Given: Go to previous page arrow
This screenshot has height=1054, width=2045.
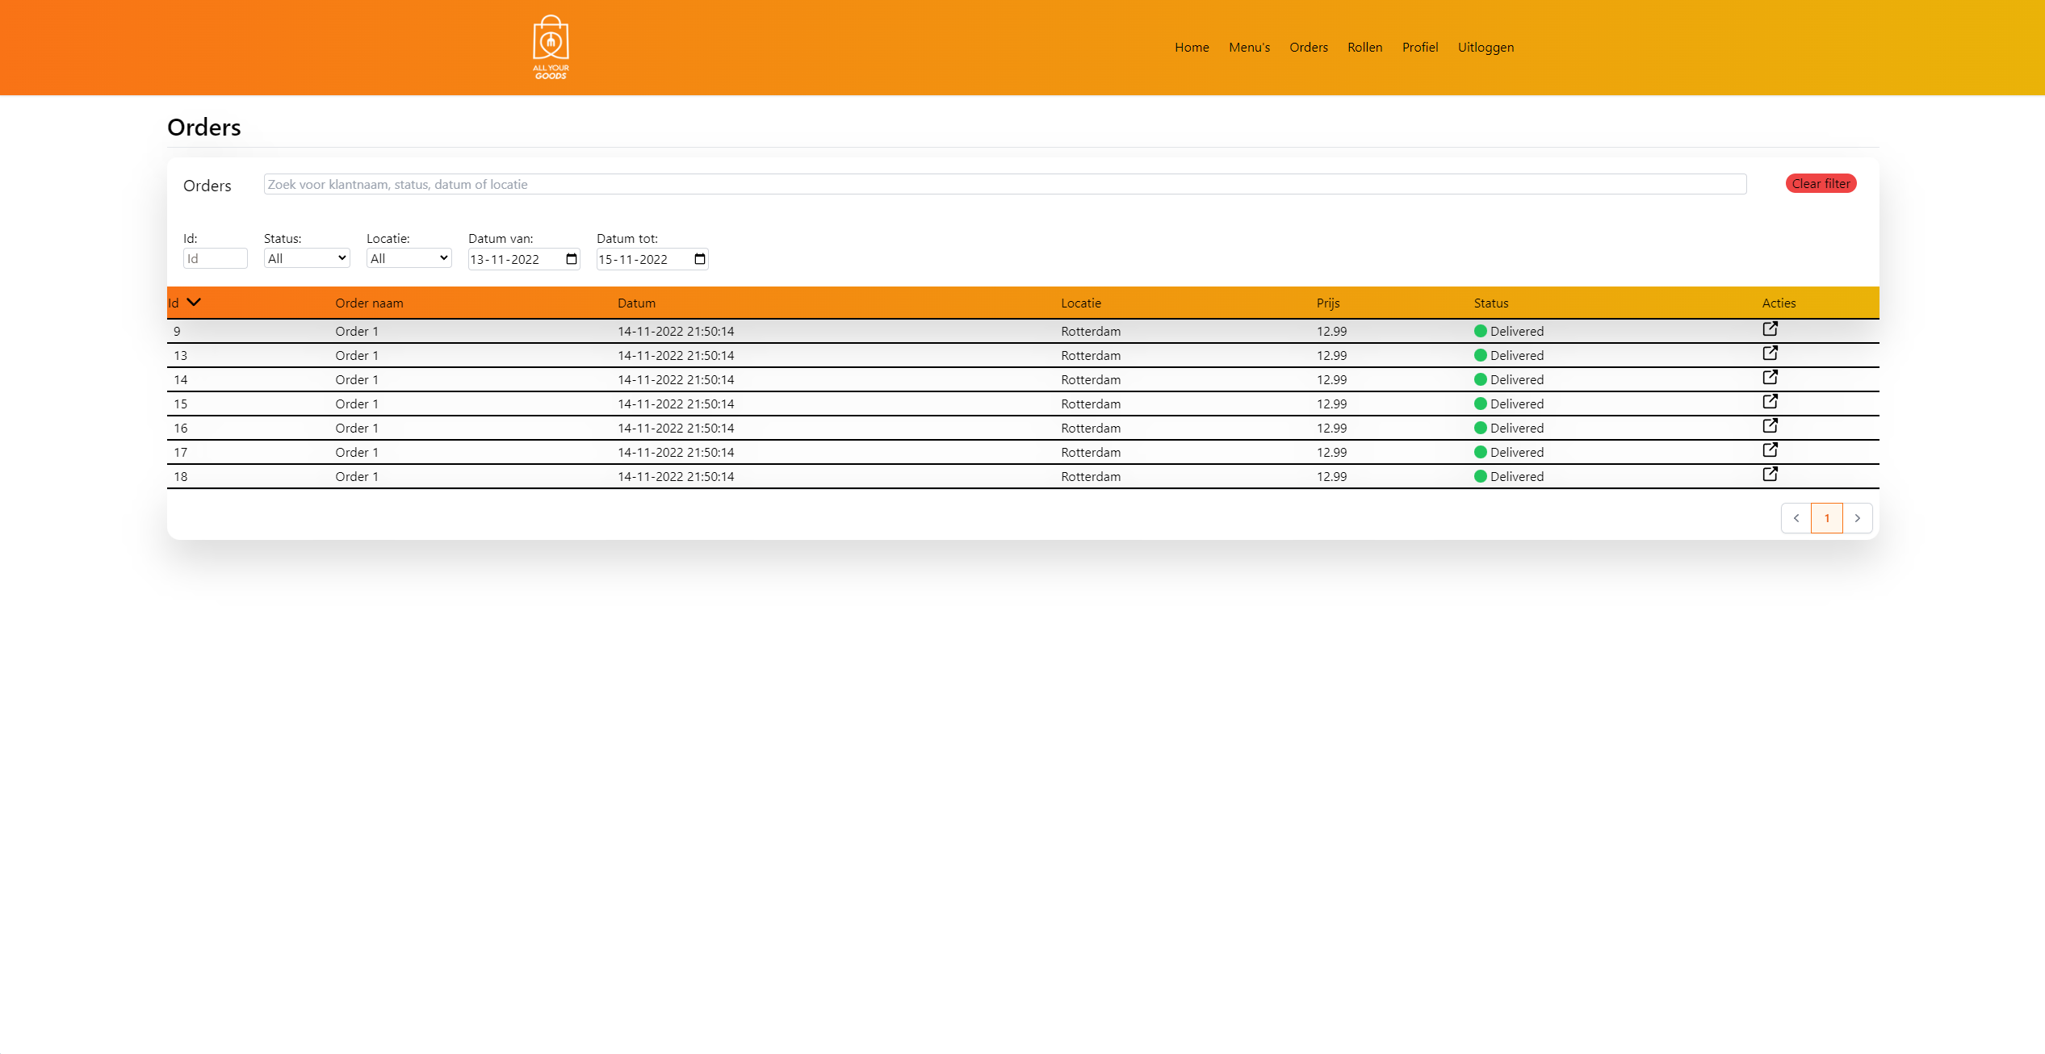Looking at the screenshot, I should coord(1796,518).
